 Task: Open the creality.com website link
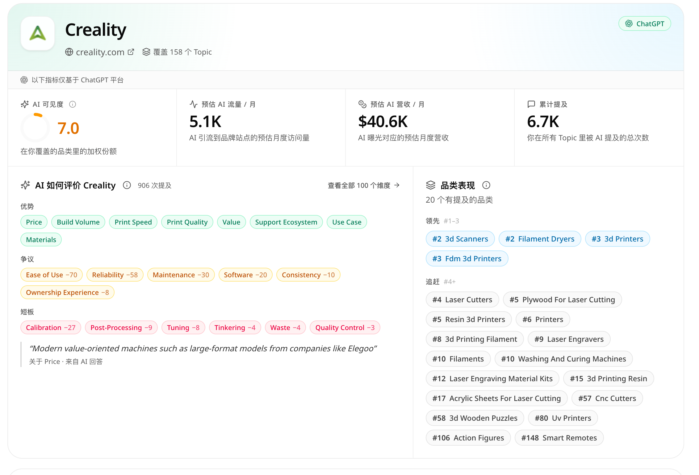100,52
